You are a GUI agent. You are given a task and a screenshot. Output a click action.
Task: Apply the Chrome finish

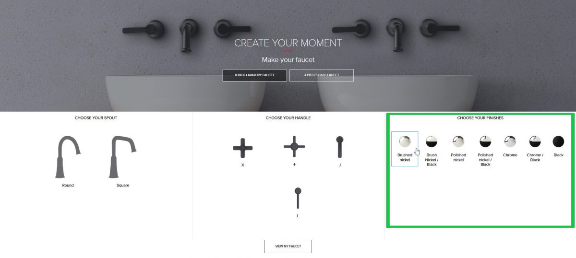(x=510, y=146)
